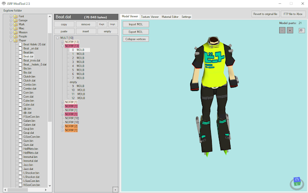Collapse the MULT [10] root node
The height and width of the screenshot is (193, 308).
tap(58, 38)
